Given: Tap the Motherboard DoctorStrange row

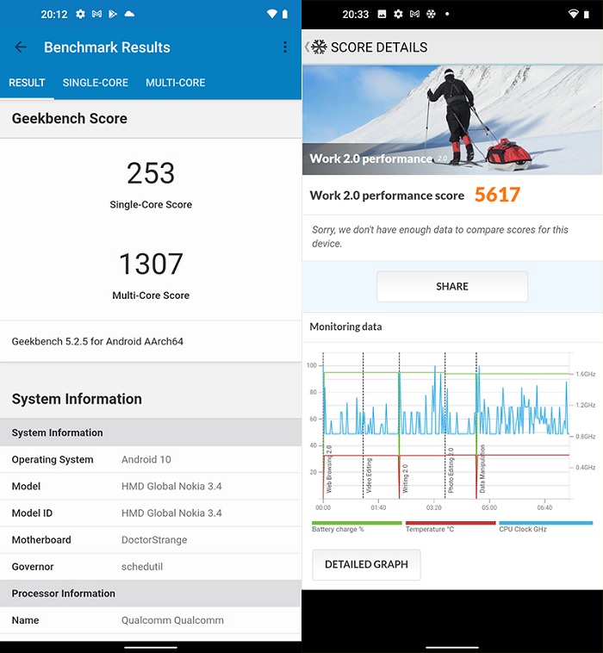Looking at the screenshot, I should pyautogui.click(x=151, y=540).
